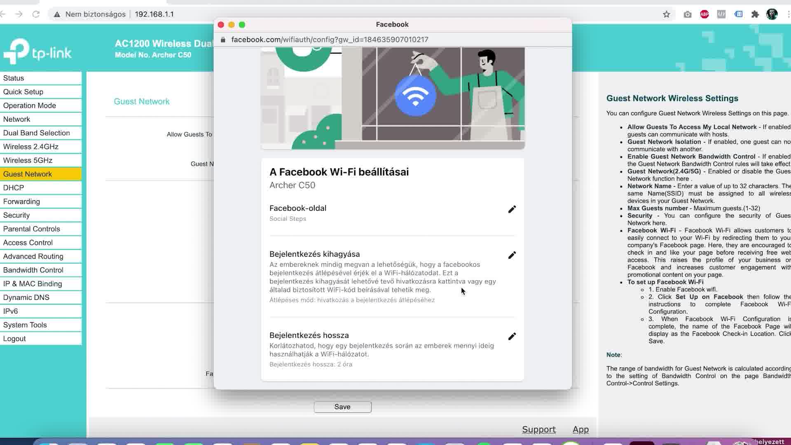Open Wireless 2.4GHz settings
Viewport: 791px width, 445px height.
pos(41,147)
